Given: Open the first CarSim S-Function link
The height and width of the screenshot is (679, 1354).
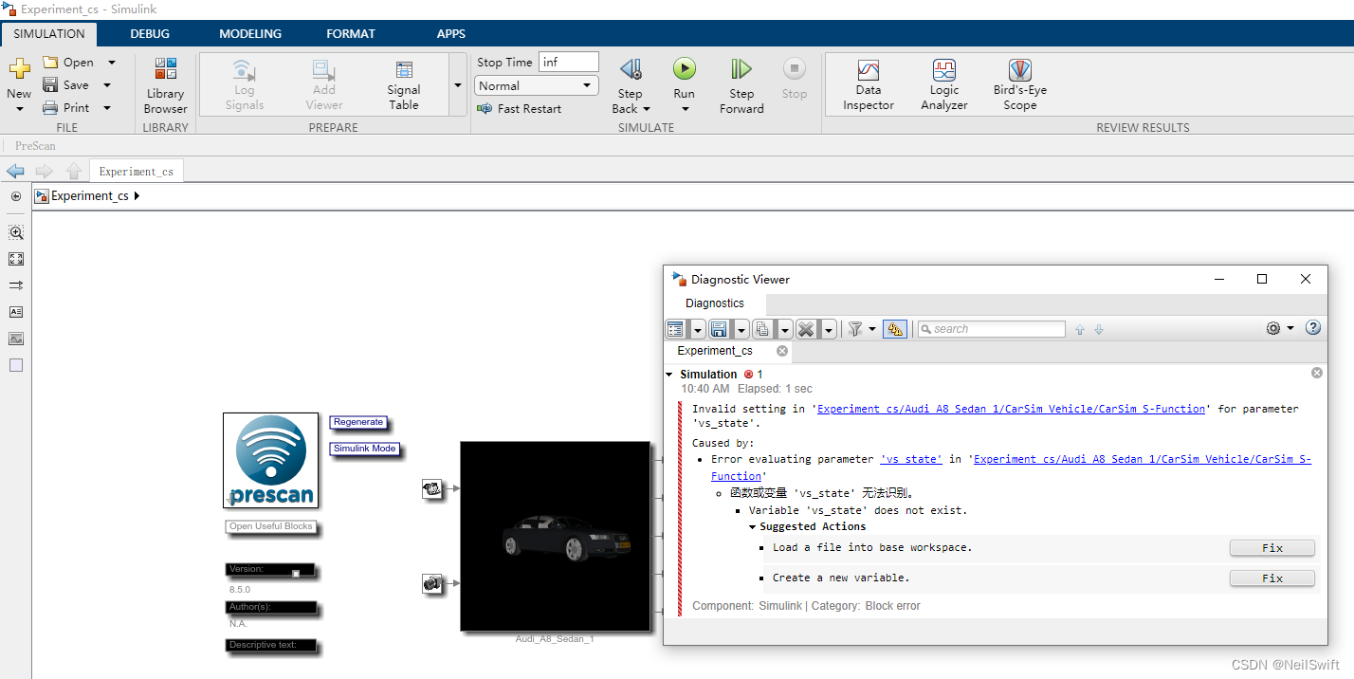Looking at the screenshot, I should 1011,409.
